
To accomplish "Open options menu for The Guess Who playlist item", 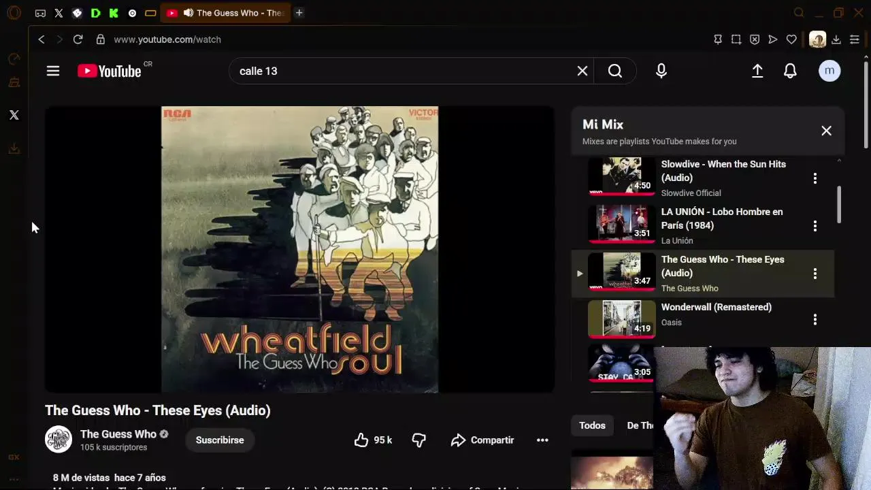I will coord(815,274).
